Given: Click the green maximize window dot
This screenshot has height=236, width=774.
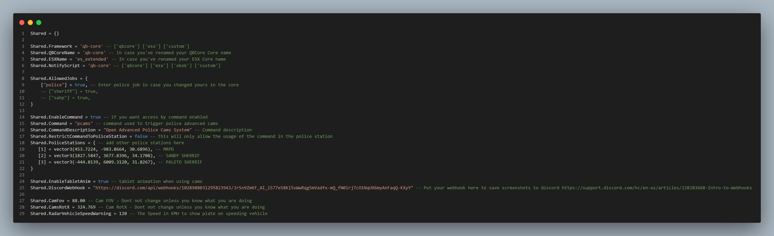Looking at the screenshot, I should [39, 23].
